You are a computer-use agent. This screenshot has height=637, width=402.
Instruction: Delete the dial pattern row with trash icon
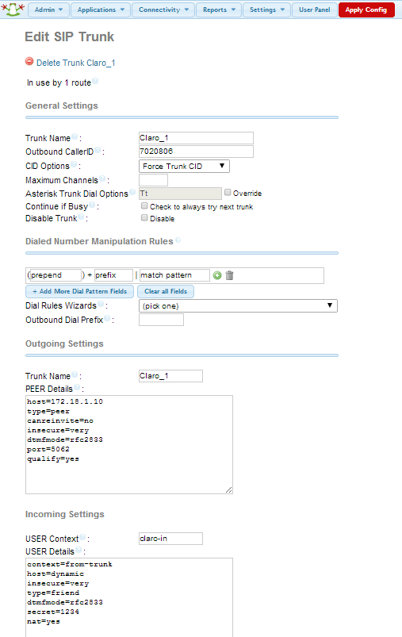tap(229, 275)
